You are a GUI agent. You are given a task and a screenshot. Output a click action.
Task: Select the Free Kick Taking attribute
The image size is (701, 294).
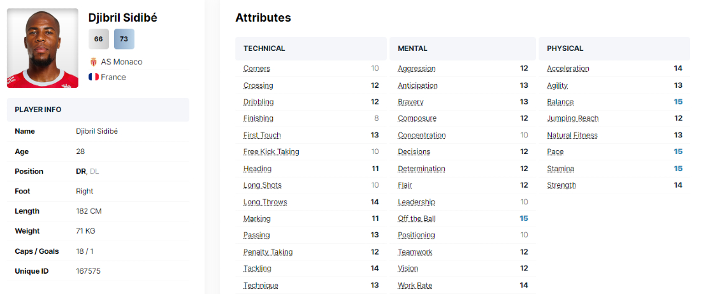271,151
